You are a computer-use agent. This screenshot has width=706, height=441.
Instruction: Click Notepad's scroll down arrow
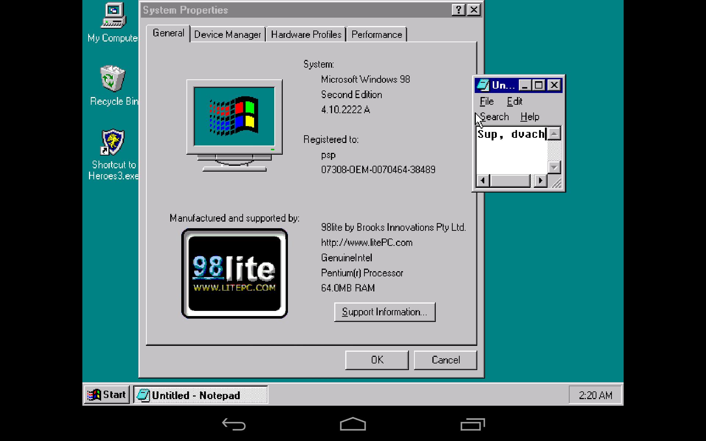tap(554, 168)
